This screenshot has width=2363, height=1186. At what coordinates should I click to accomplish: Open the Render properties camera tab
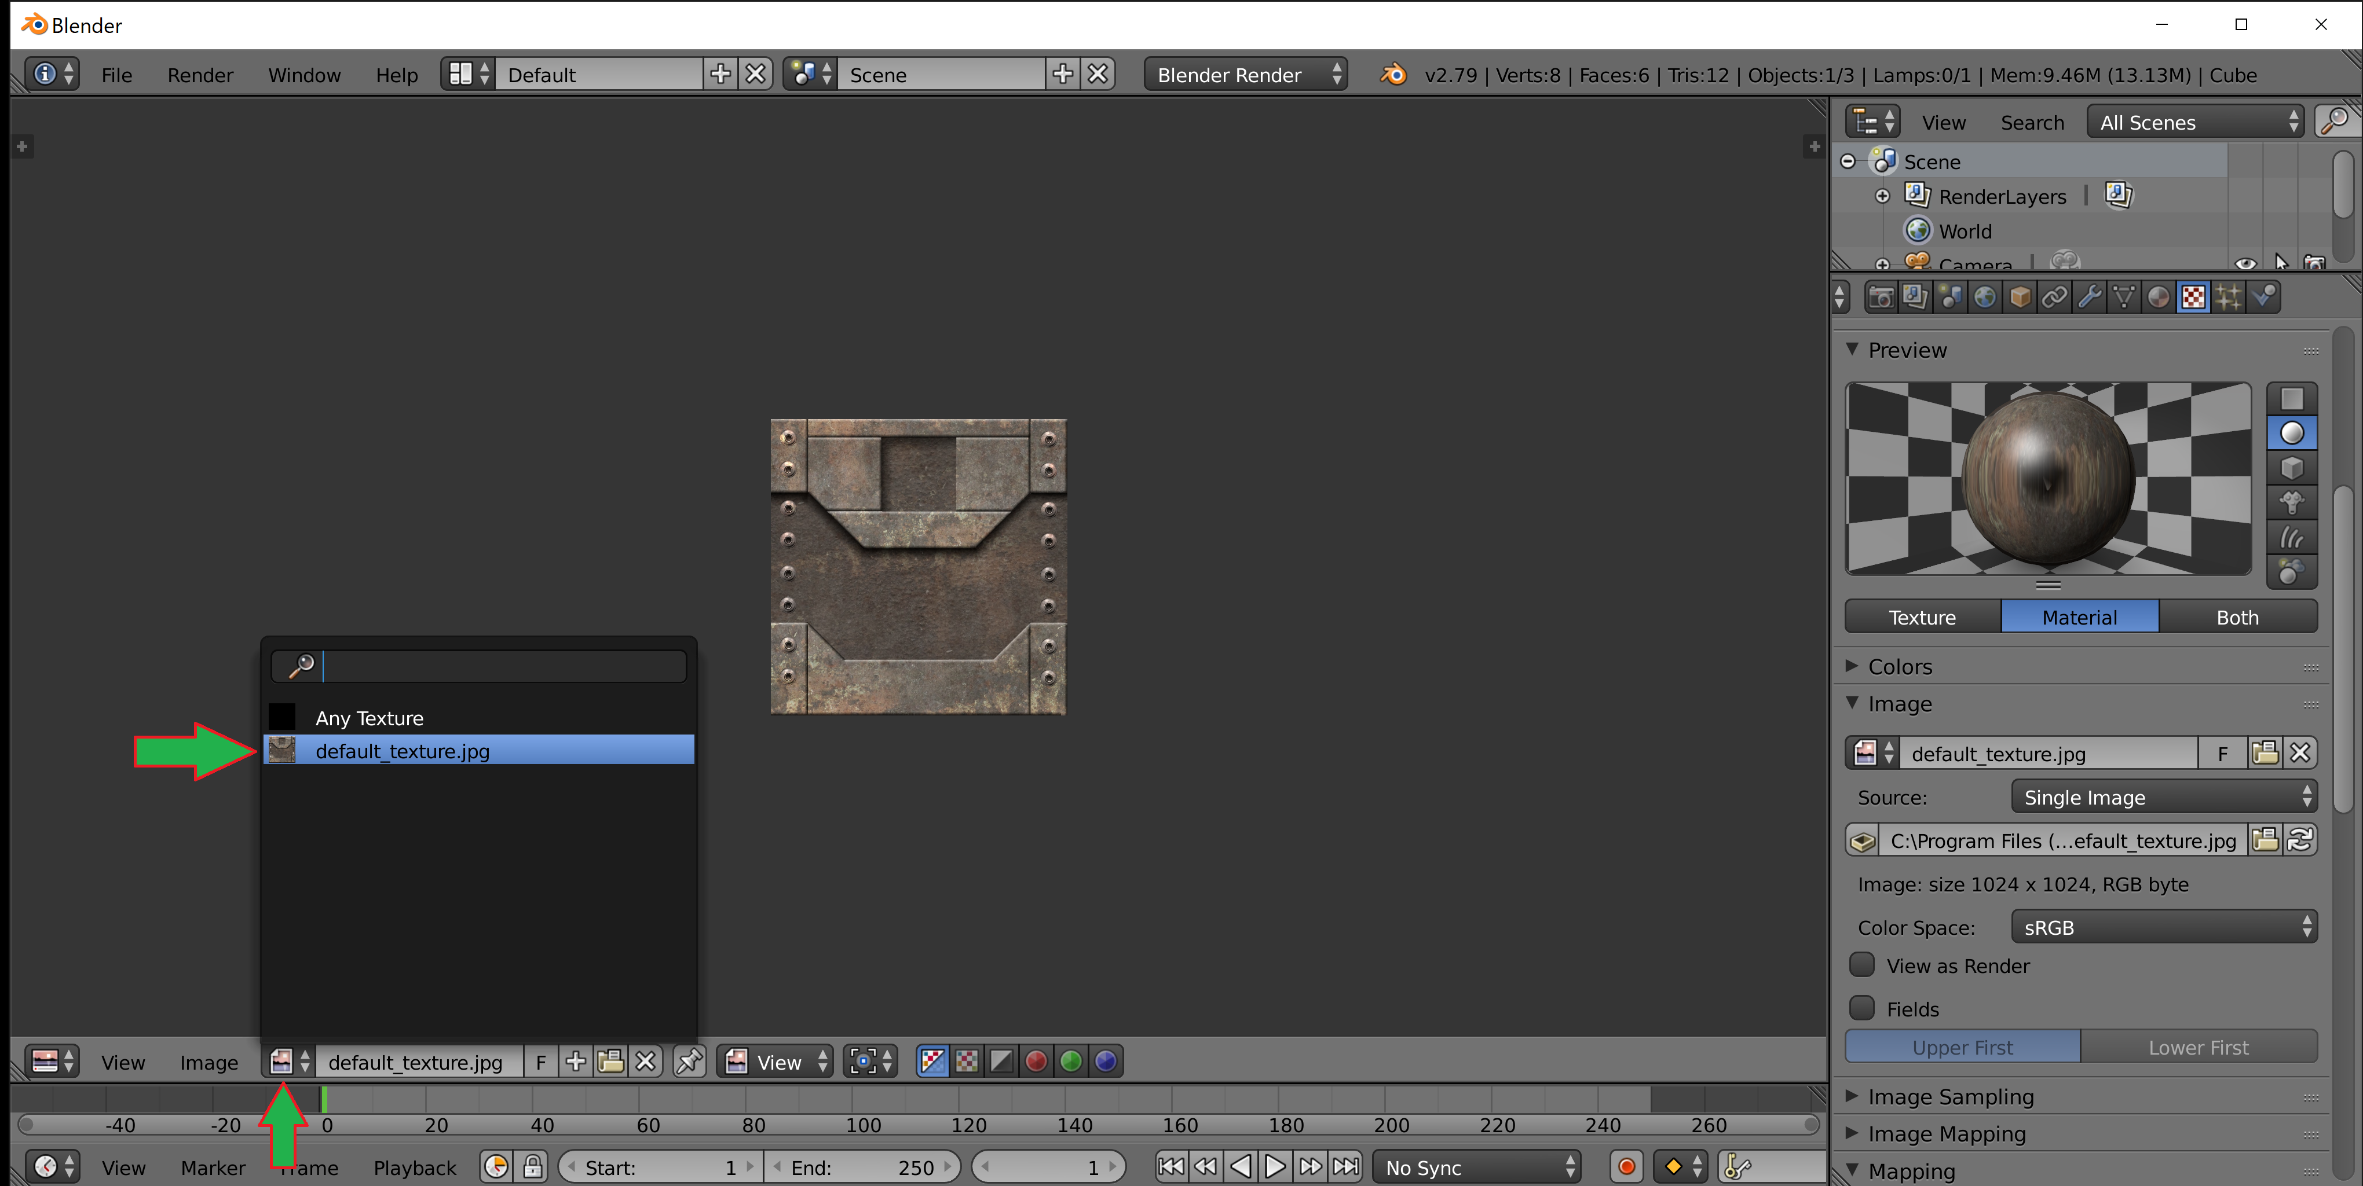(x=1881, y=297)
